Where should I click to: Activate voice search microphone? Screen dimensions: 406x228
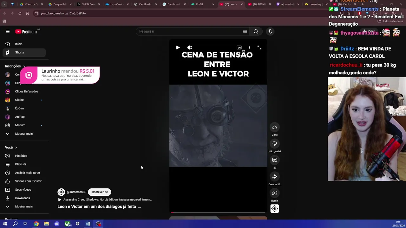coord(270,31)
